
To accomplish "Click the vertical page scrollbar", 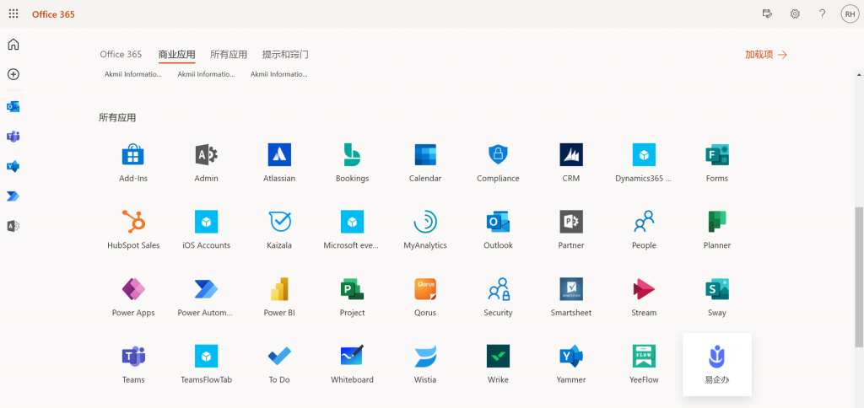I will point(859,278).
